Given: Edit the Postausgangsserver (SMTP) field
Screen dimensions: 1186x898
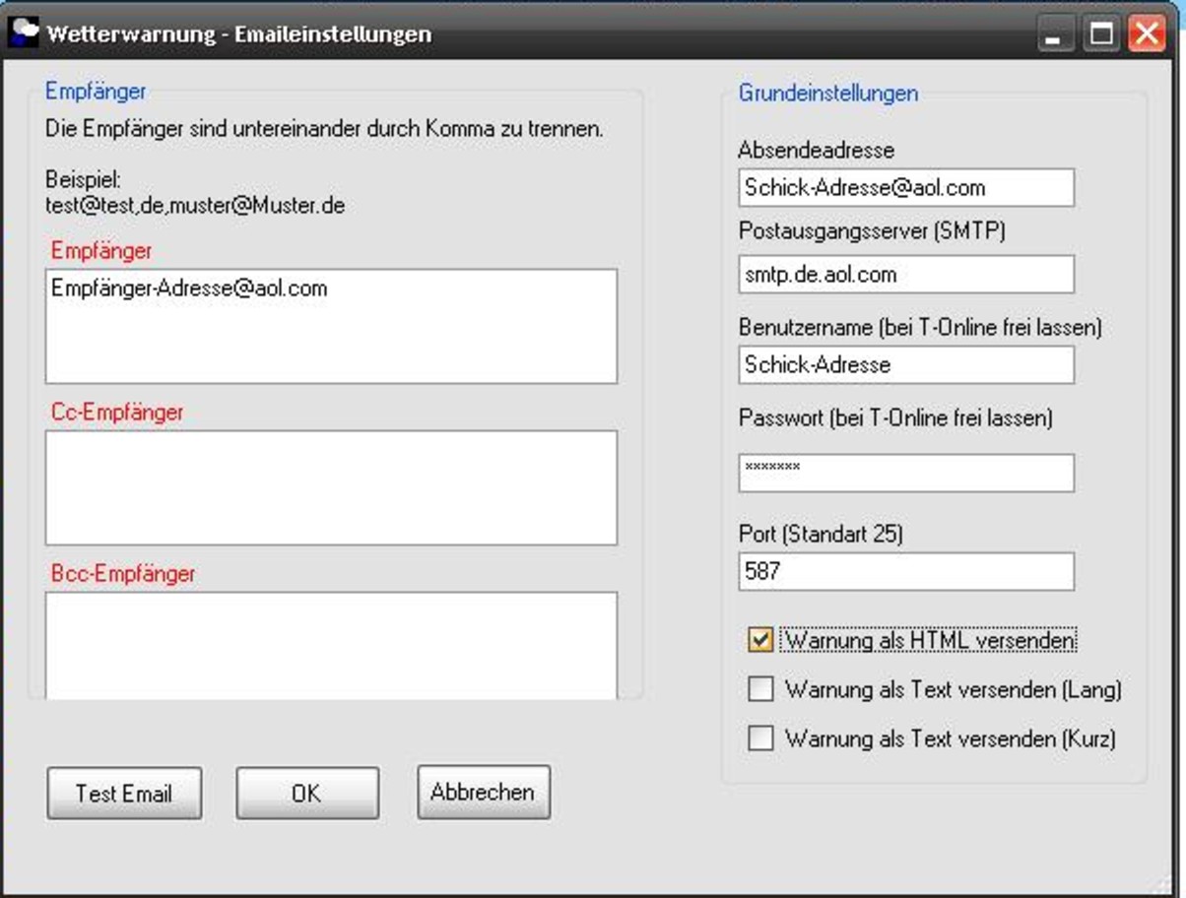Looking at the screenshot, I should click(x=905, y=275).
